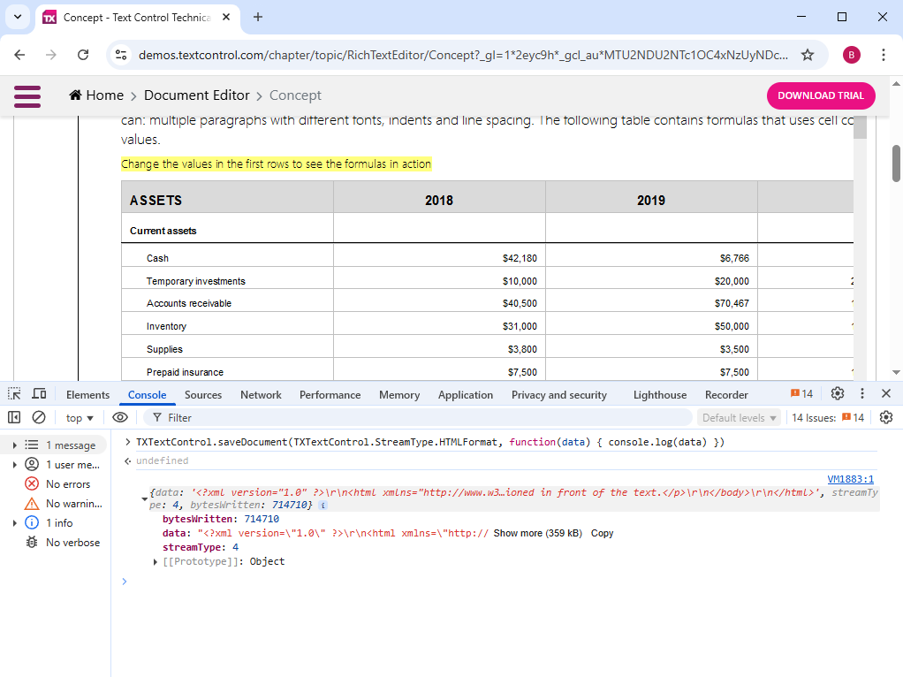Switch to the Network tab
Image resolution: width=903 pixels, height=677 pixels.
(261, 395)
